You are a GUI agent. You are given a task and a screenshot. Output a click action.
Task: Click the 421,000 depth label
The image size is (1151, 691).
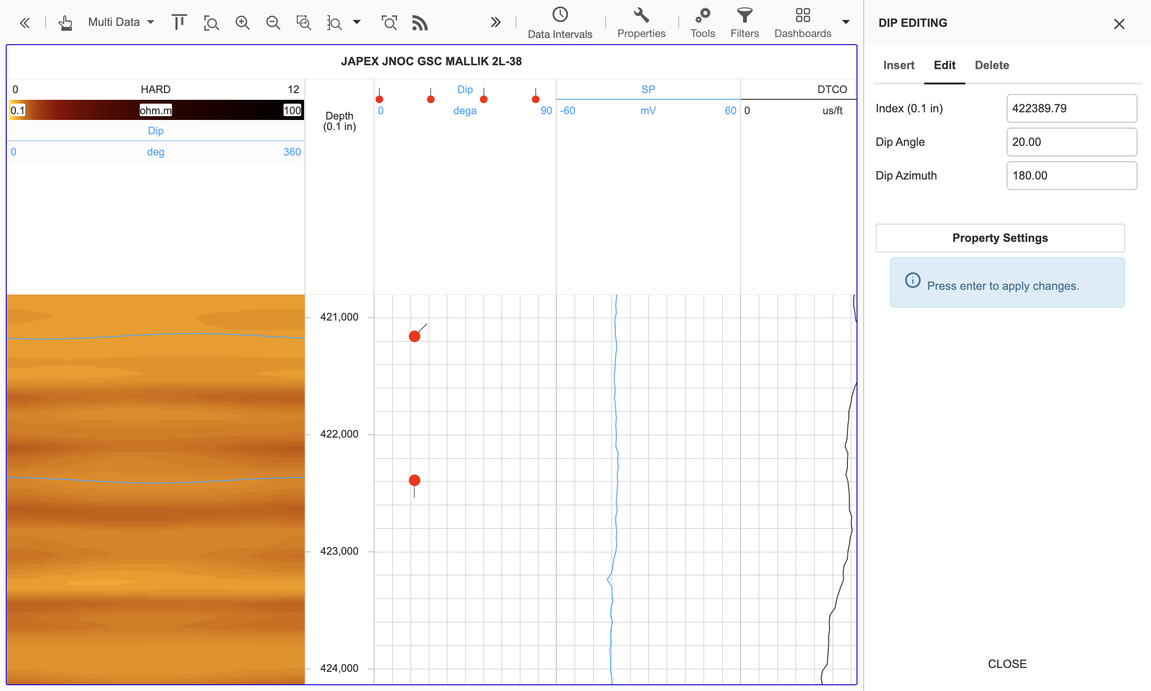point(339,317)
